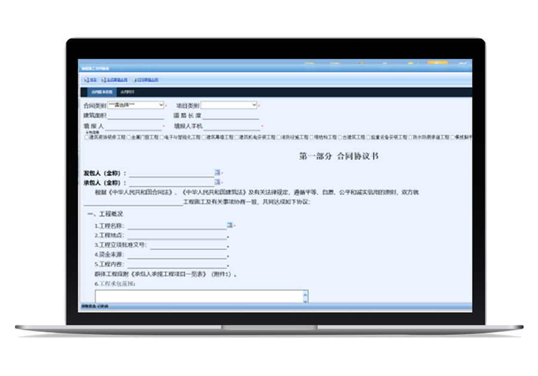Image resolution: width=538 pixels, height=376 pixels.
Task: Click the lookup icon next to 工程名称
Action: 230,225
